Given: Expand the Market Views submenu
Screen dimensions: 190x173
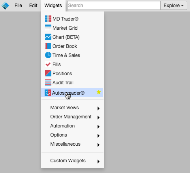Looking at the screenshot, I should point(73,108).
